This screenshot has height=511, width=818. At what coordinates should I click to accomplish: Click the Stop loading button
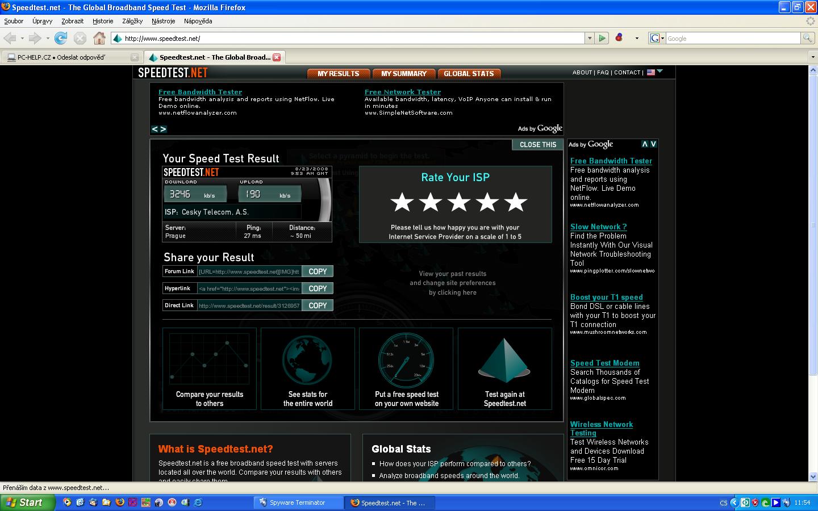(x=80, y=38)
